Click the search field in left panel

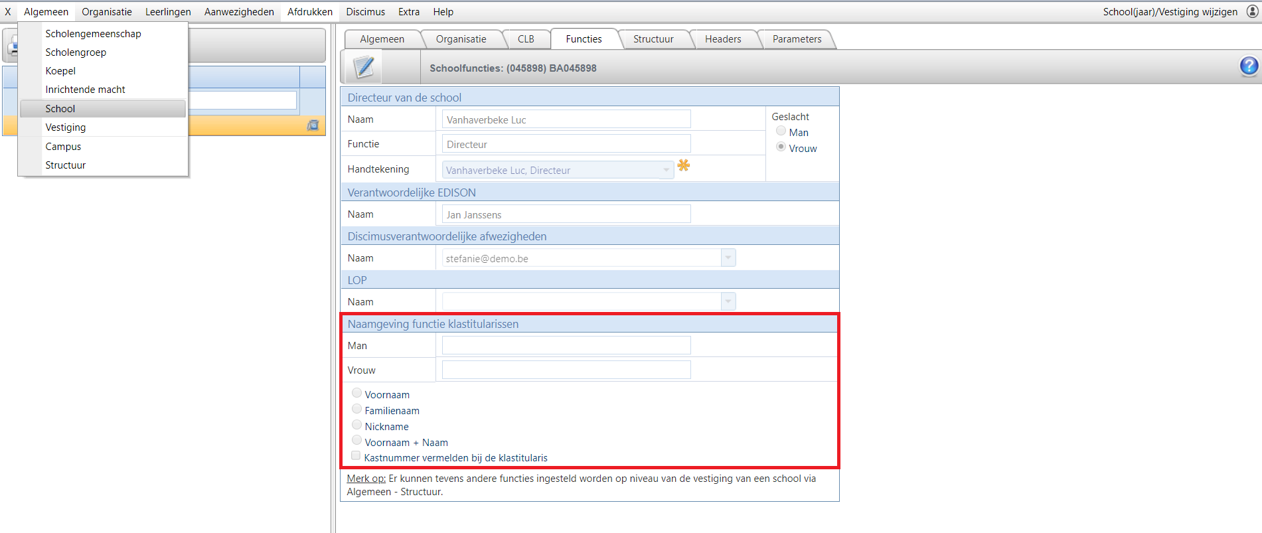click(x=242, y=100)
